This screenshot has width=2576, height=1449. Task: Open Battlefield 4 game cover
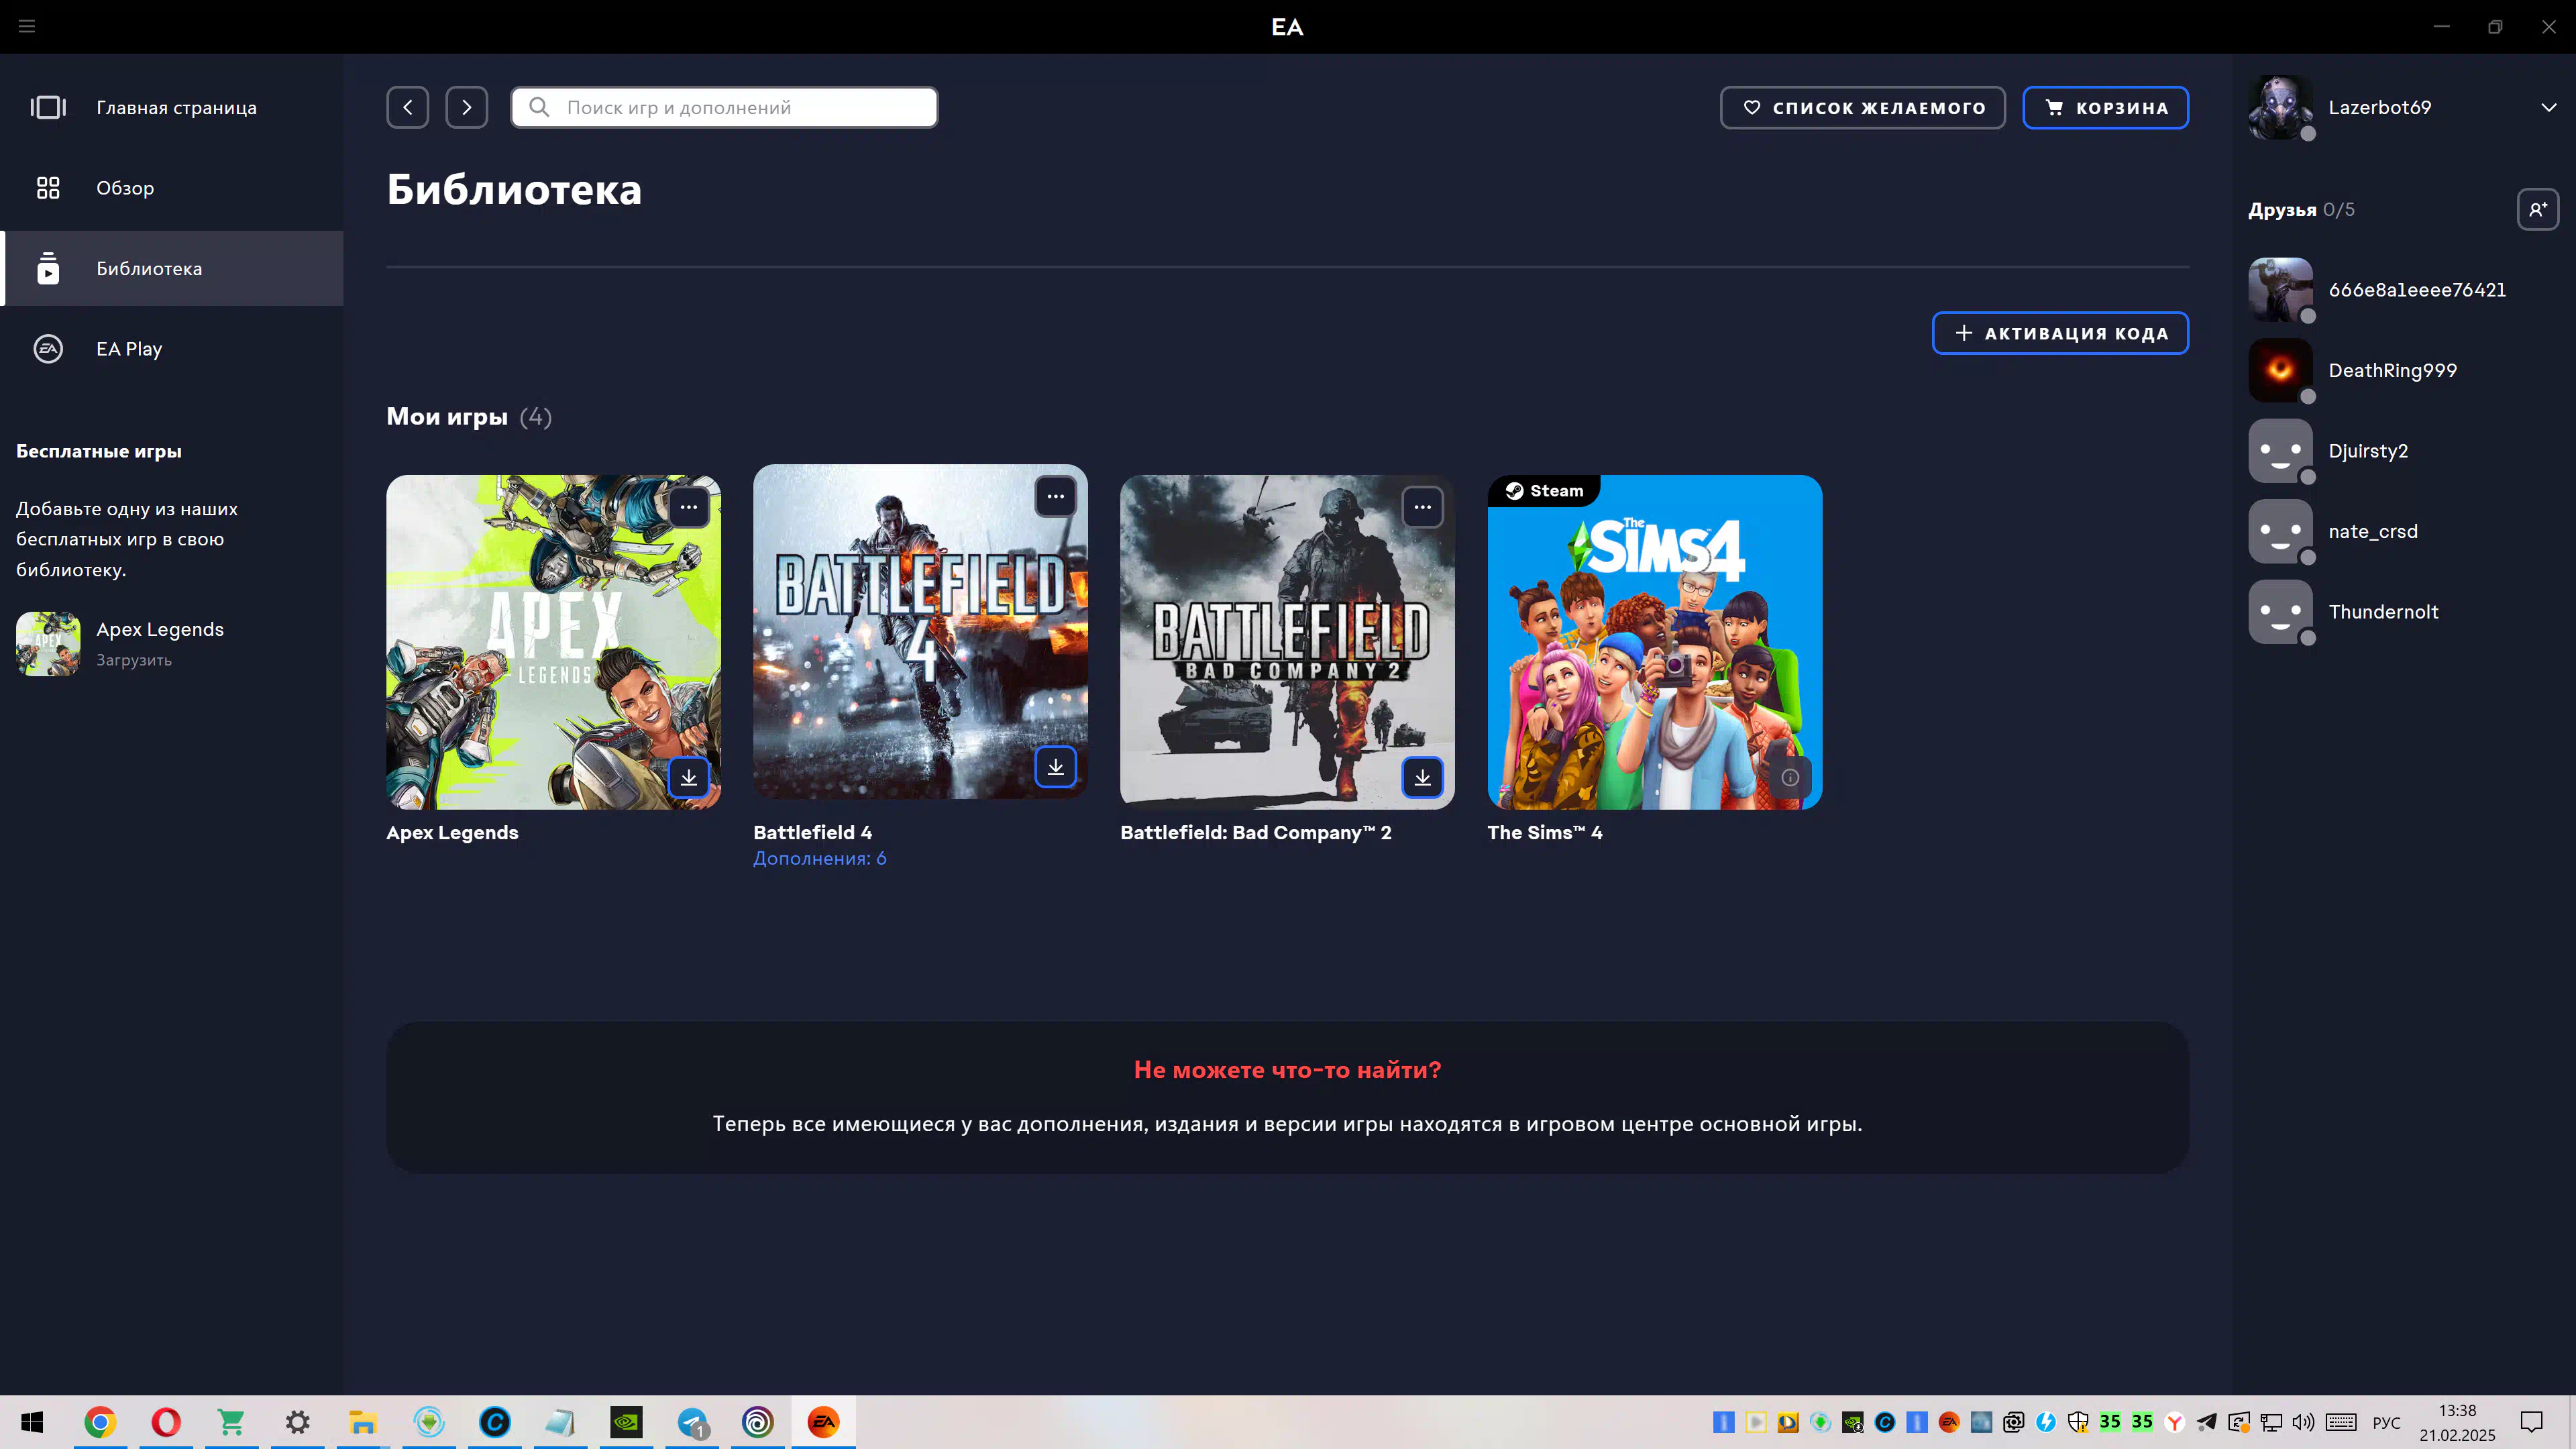[920, 631]
